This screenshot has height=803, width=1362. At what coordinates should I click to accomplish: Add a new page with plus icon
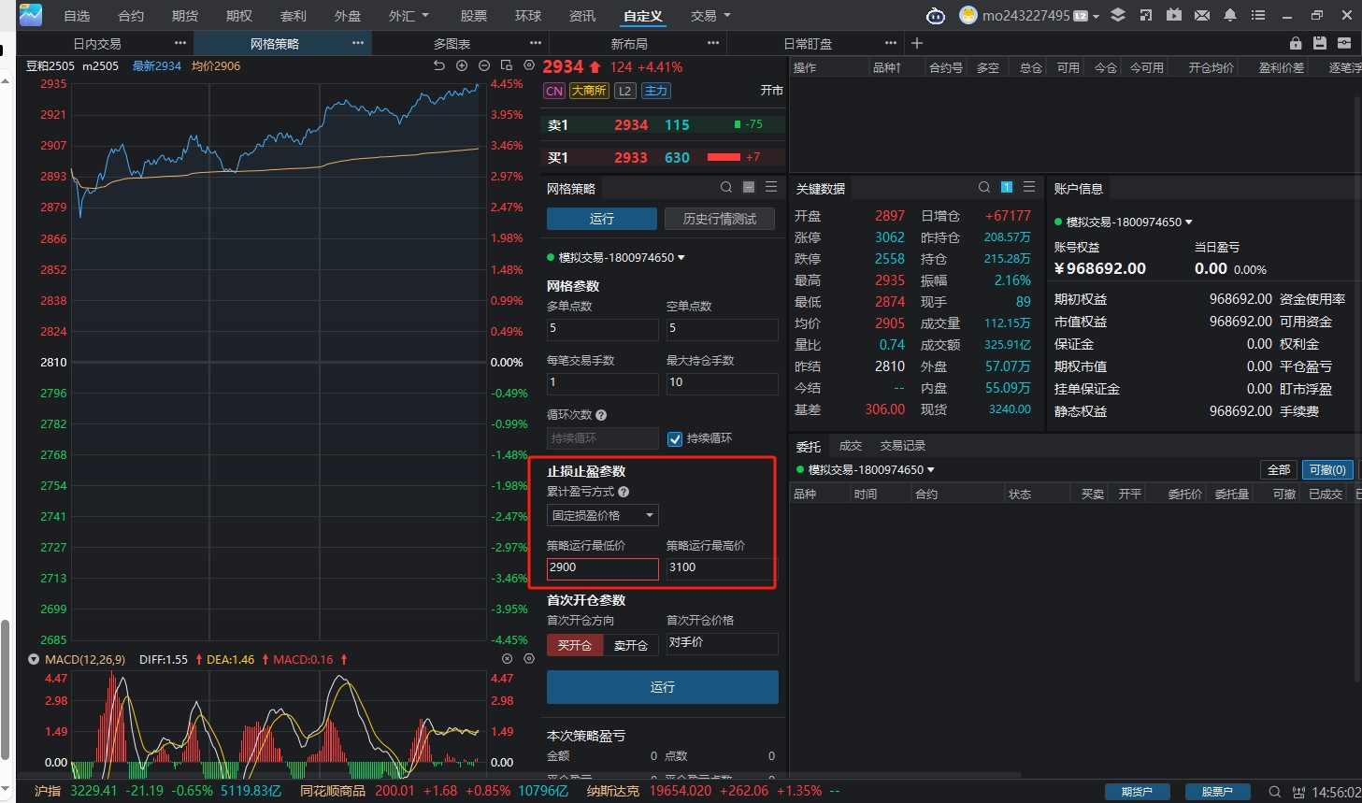click(x=917, y=43)
